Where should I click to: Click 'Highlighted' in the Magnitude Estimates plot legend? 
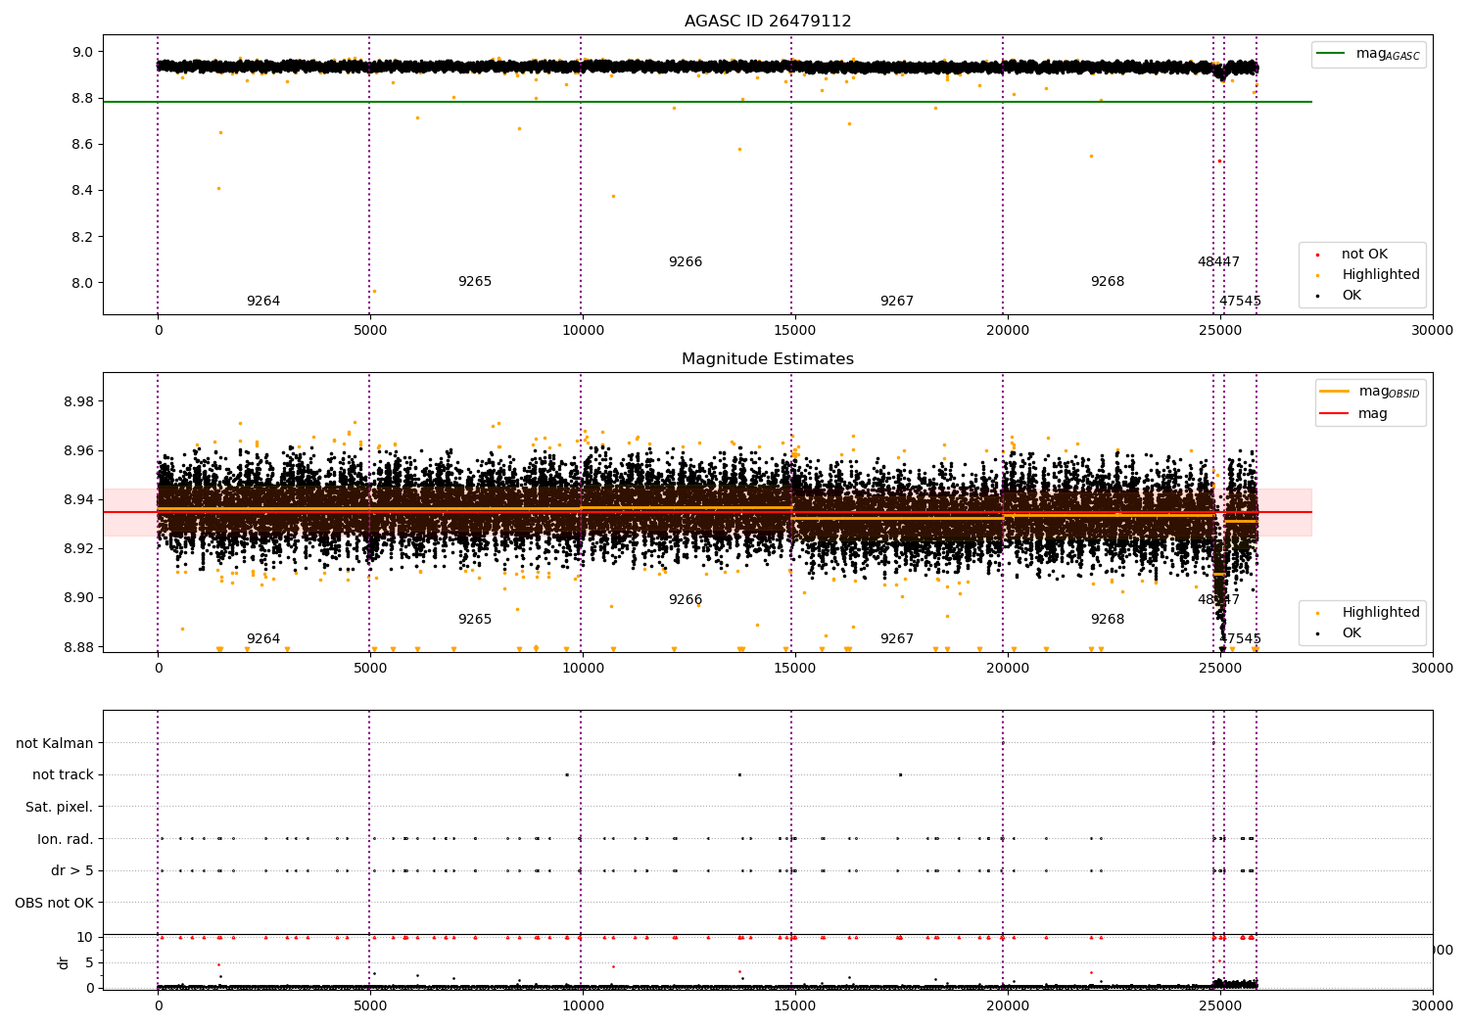pos(1381,613)
